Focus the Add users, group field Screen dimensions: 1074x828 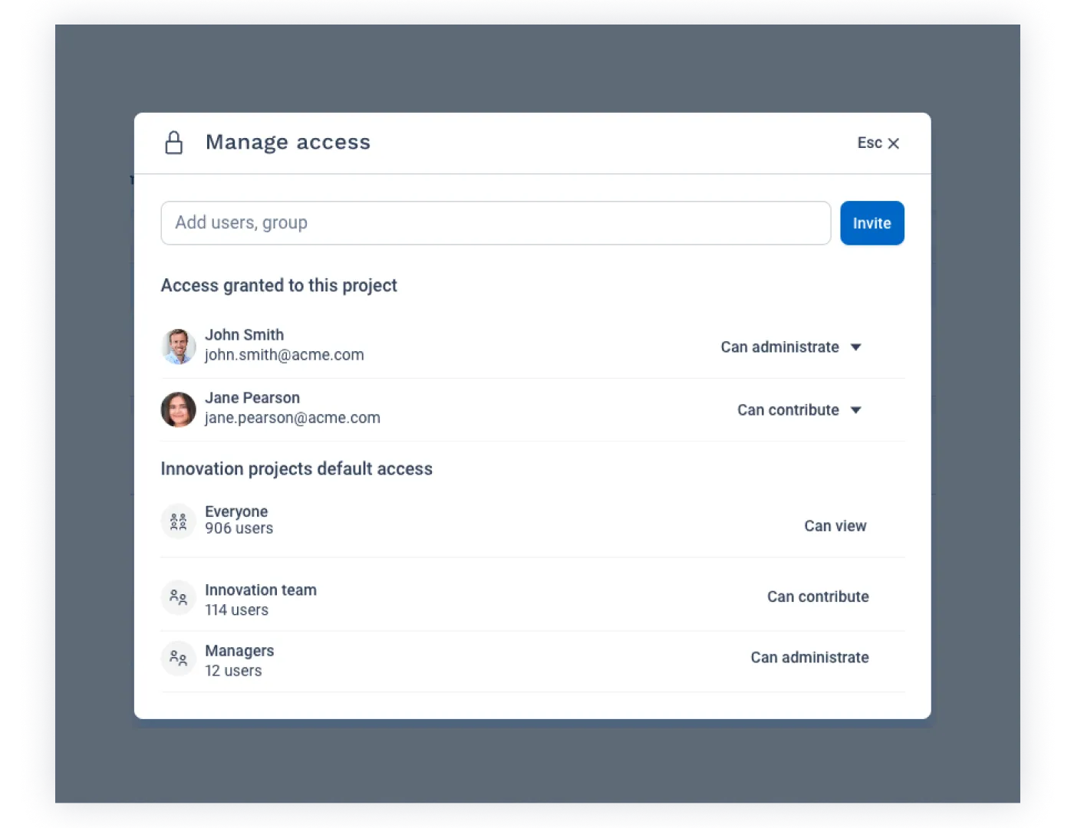pos(496,223)
